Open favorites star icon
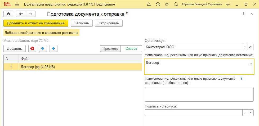259x126 pixels. pyautogui.click(x=167, y=4)
